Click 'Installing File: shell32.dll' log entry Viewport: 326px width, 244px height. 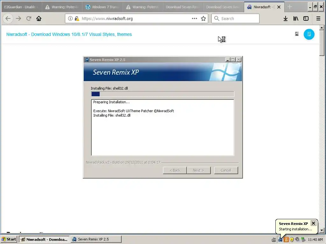[x=112, y=115]
